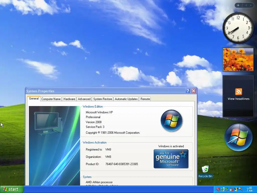This screenshot has height=193, width=257.
Task: Click the sidebar next gadgets arrow
Action: tap(251, 5)
